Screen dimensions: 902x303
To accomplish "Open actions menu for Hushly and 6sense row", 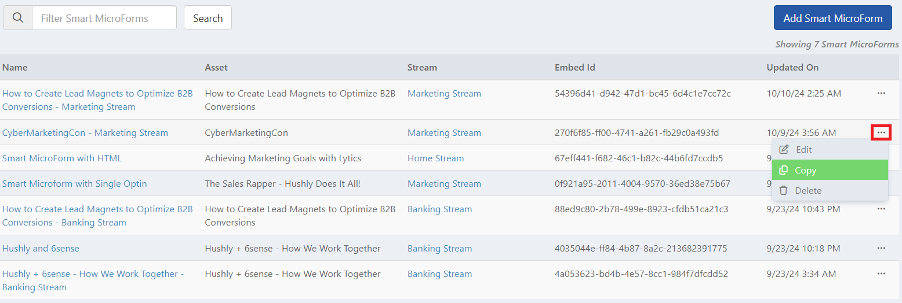I will click(881, 248).
